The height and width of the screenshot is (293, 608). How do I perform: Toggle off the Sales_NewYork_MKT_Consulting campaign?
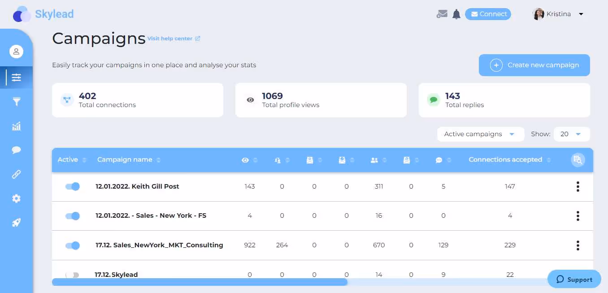tap(72, 245)
